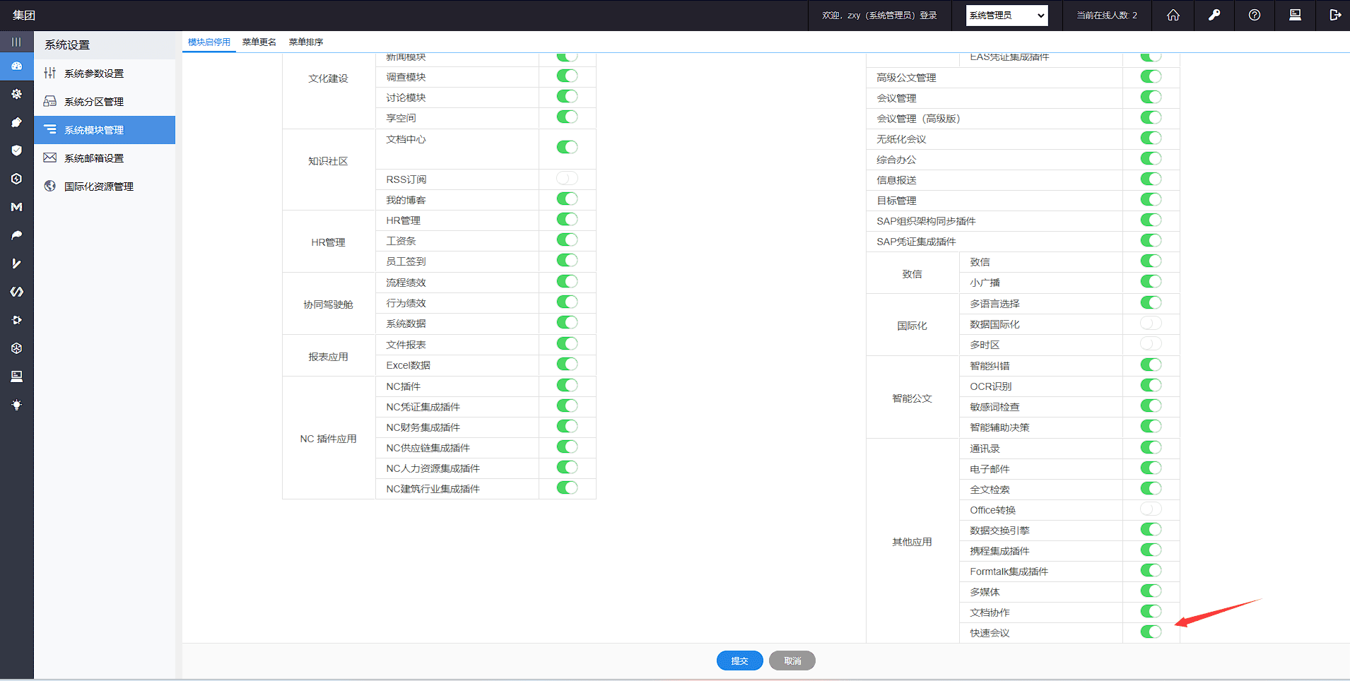Switch off the 工资条 module

[567, 239]
